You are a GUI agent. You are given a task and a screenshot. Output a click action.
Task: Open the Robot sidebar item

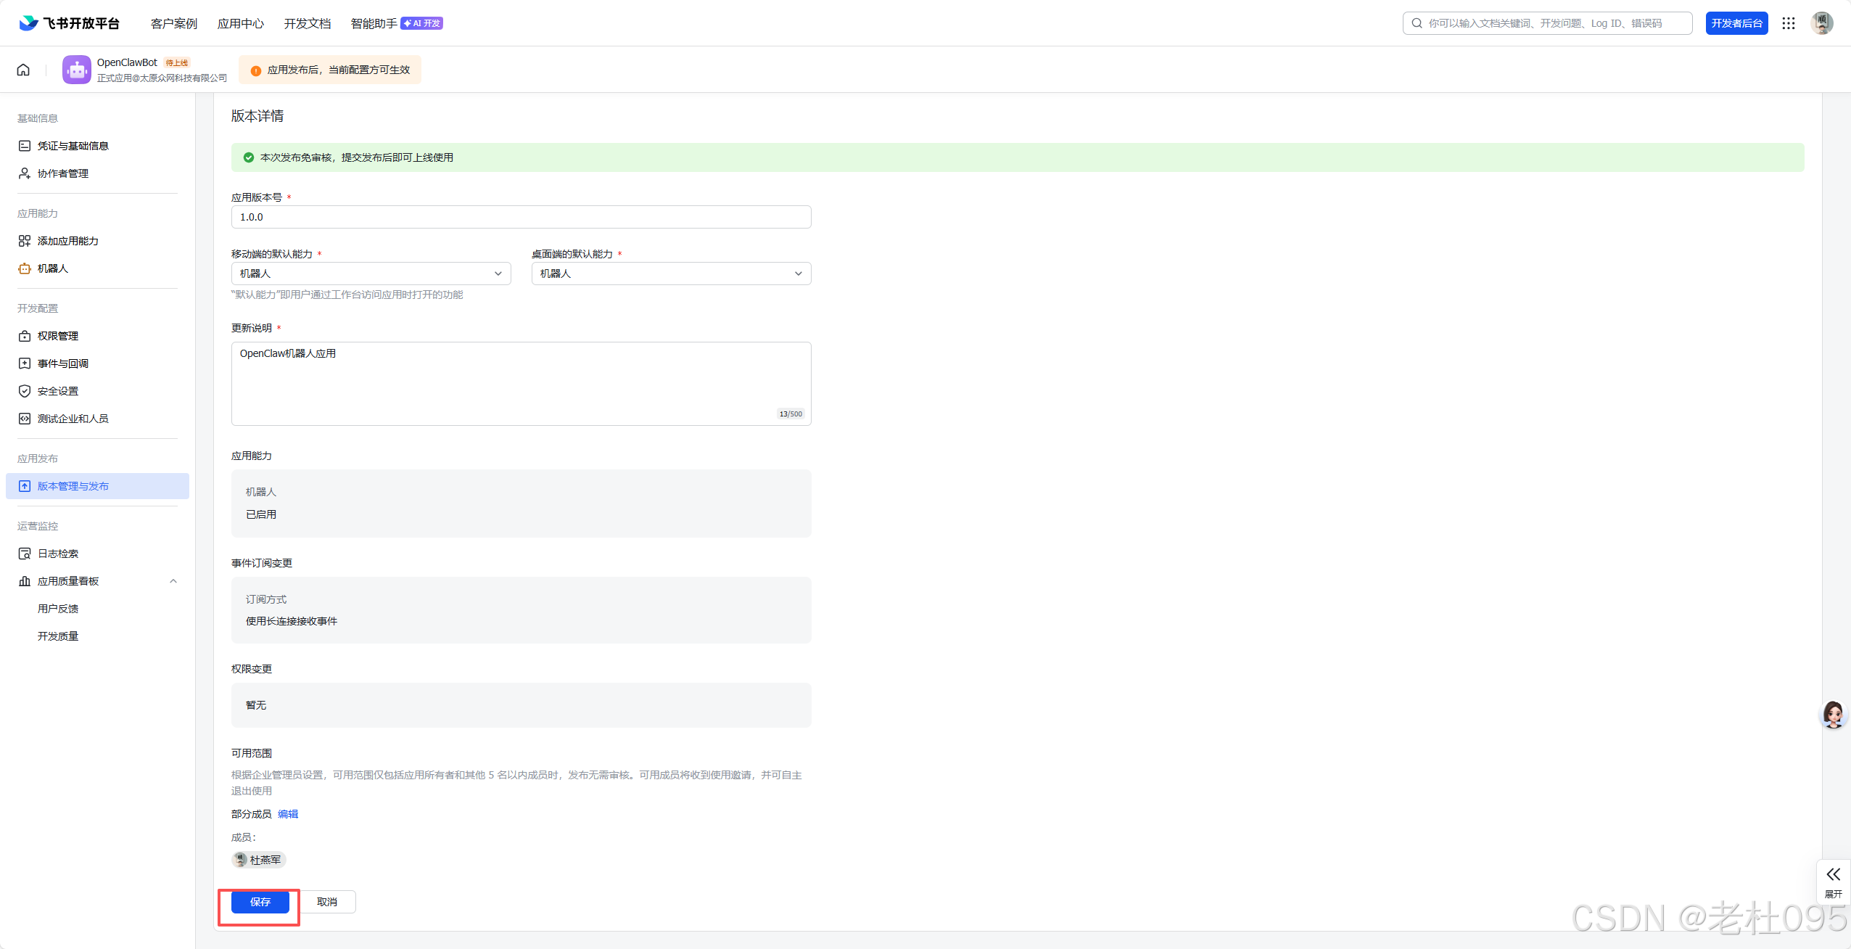[x=53, y=268]
